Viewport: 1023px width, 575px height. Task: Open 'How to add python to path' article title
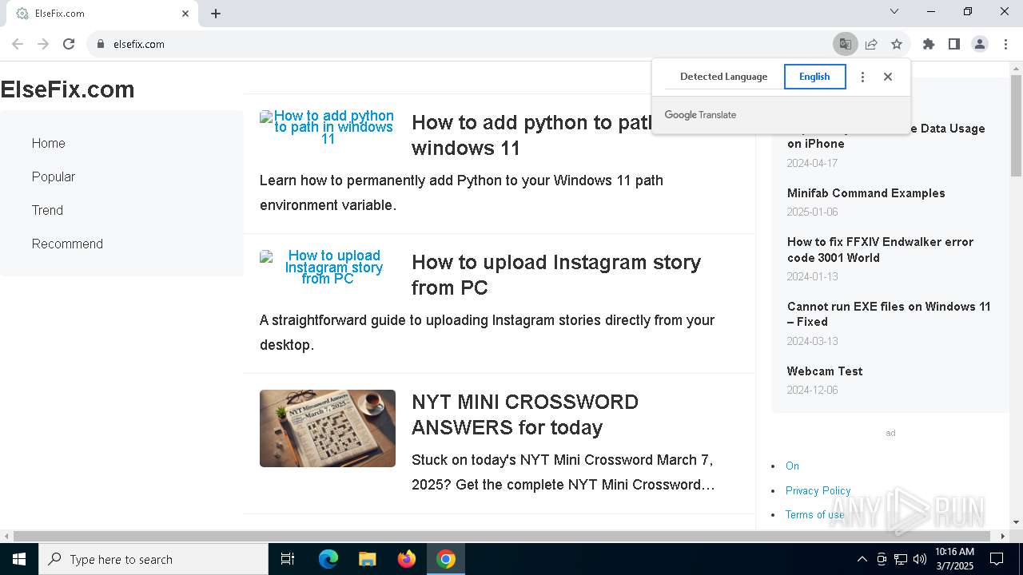click(x=534, y=135)
